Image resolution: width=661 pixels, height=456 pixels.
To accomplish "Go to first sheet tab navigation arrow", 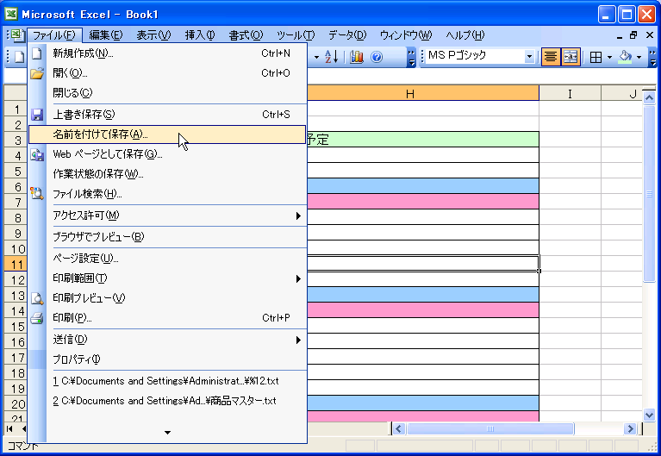I will coord(9,429).
